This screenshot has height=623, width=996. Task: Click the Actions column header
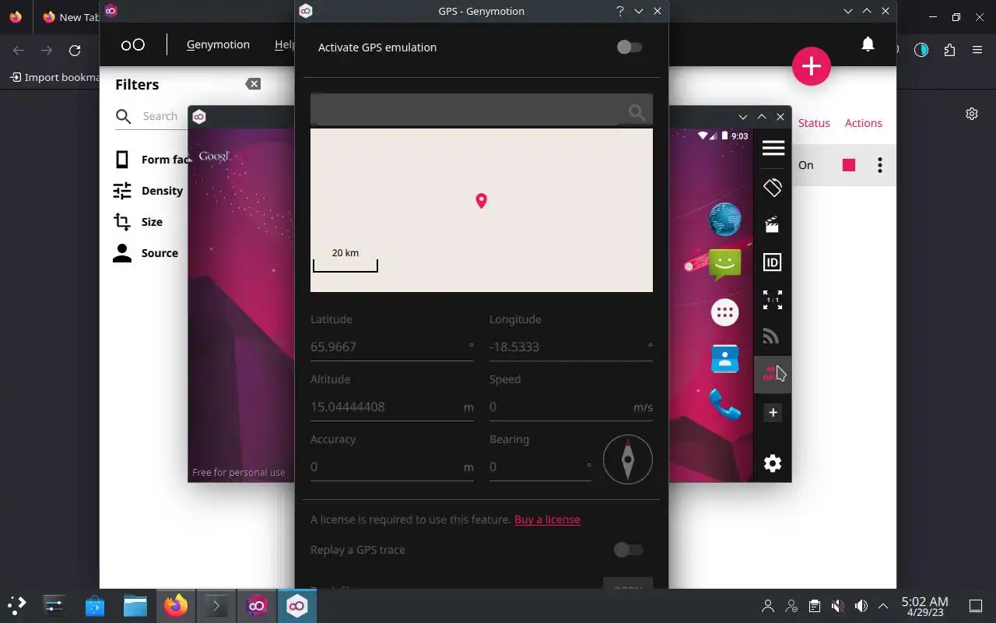tap(863, 123)
